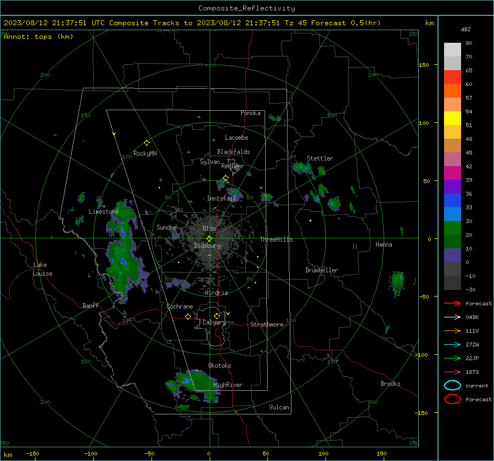
Task: Click the HighRiver city label
Action: click(x=228, y=385)
